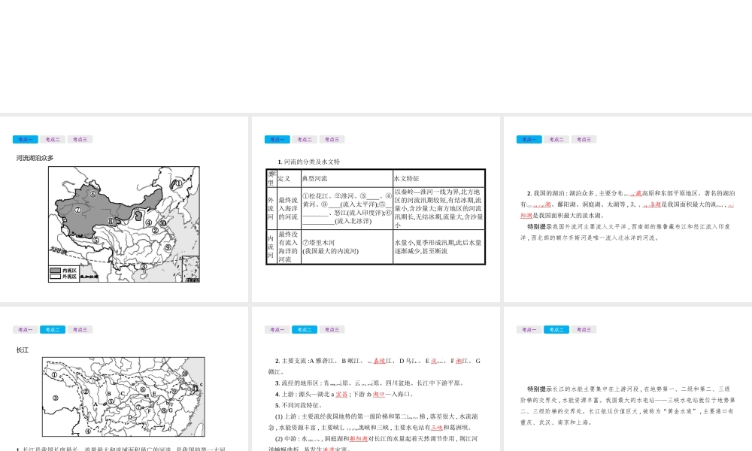Screen dimensions: 752x451
Task: Click the '1. 河流的分类及水文特' title
Action: (309, 162)
